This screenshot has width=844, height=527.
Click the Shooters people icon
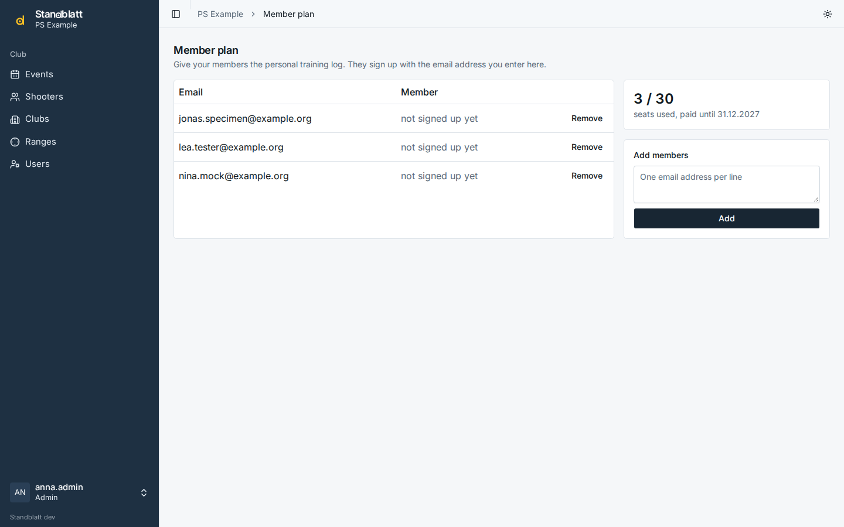coord(15,97)
